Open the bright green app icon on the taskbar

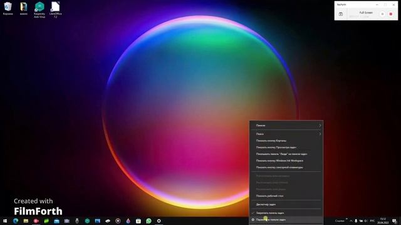point(46,221)
